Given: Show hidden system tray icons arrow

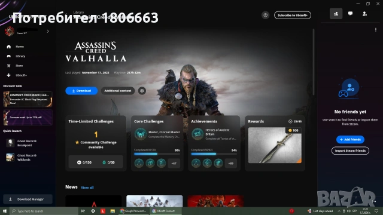Looking at the screenshot, I should [x=339, y=211].
